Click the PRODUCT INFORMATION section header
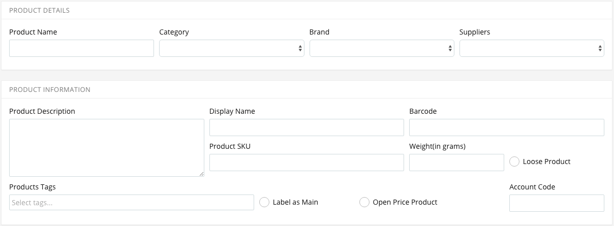 (x=50, y=89)
